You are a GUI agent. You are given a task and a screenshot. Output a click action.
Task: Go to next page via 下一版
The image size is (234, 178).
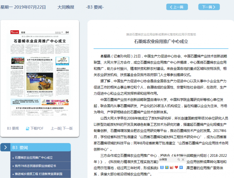click(68, 128)
